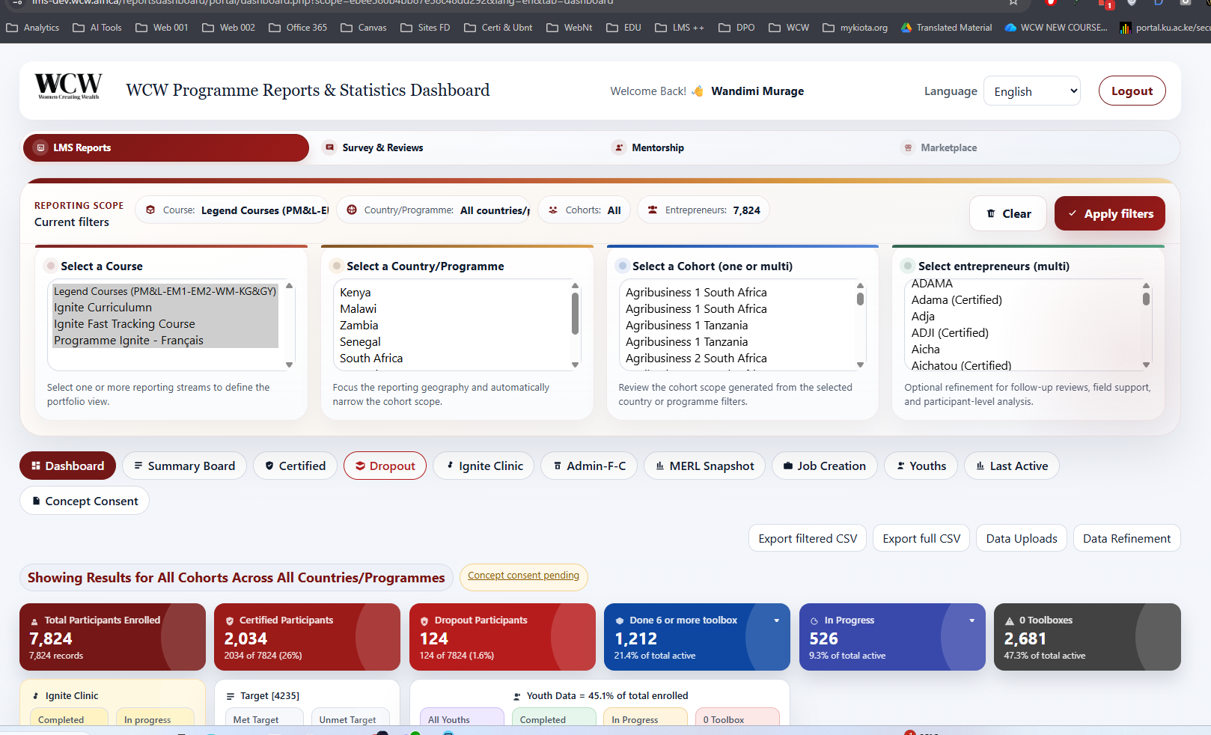Click the 0 Toolboxes warning triangle icon
The height and width of the screenshot is (735, 1211).
(1010, 620)
